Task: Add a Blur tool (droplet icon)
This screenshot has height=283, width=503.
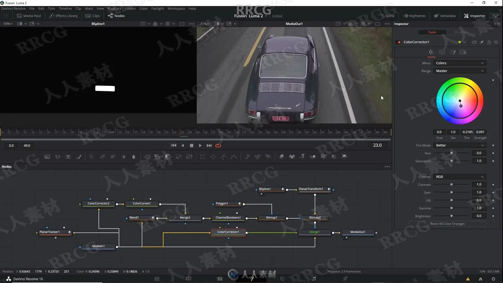Action: (134, 157)
